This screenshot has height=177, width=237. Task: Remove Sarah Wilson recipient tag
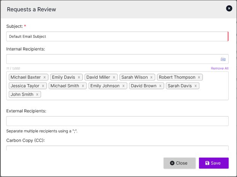point(151,77)
